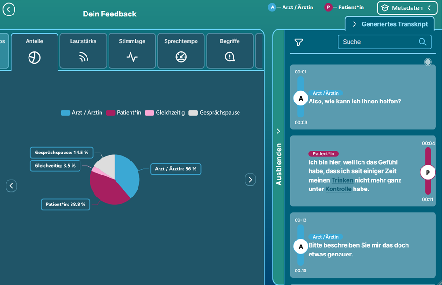Click the magnifier icon in the Suche field
The width and height of the screenshot is (442, 285).
422,42
